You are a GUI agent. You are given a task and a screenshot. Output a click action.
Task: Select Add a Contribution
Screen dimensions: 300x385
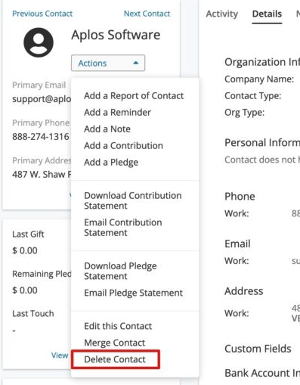124,146
